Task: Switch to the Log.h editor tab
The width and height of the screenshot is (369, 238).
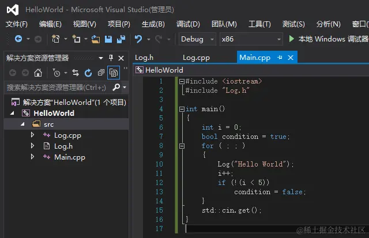Action: 144,58
